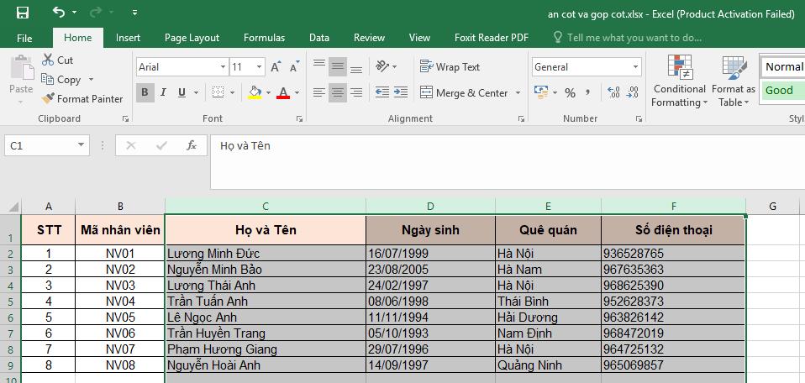Decrease the indent

382,92
